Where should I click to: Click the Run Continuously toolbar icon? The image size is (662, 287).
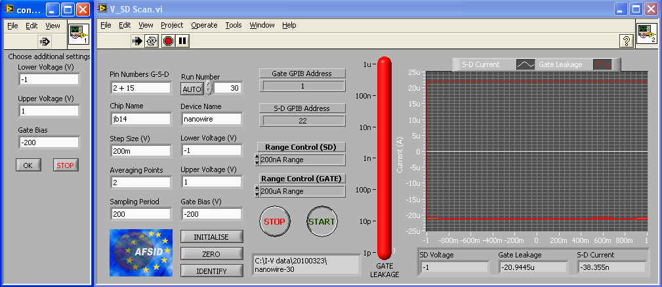click(151, 41)
